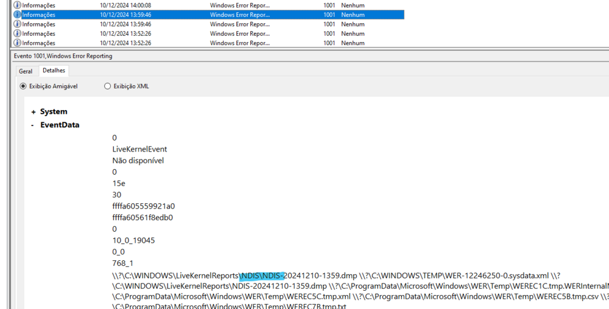Collapse the EventData node
This screenshot has height=309, width=609.
[33, 125]
